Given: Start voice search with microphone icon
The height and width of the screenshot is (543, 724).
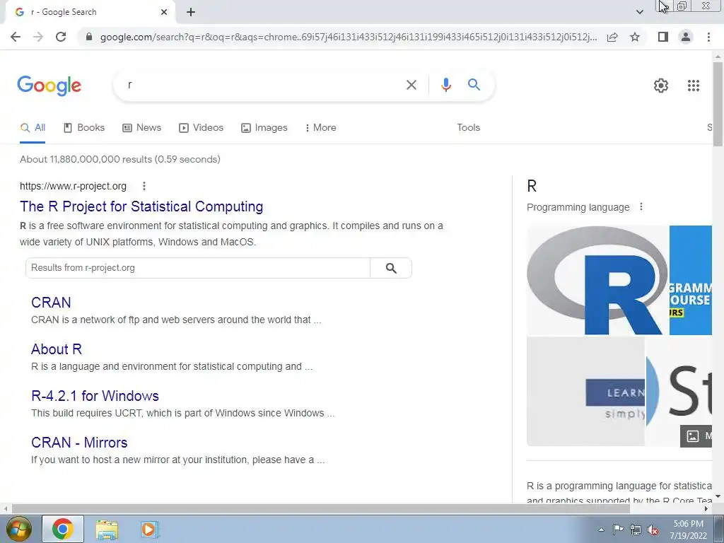Looking at the screenshot, I should tap(445, 85).
